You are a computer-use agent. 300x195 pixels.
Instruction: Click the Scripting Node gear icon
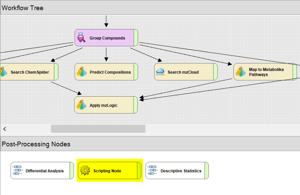pyautogui.click(x=85, y=170)
